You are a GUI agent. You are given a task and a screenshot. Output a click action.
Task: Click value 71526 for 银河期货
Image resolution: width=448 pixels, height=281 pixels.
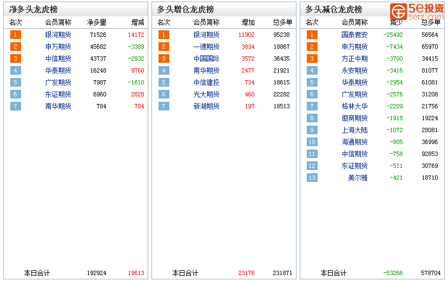(x=98, y=35)
